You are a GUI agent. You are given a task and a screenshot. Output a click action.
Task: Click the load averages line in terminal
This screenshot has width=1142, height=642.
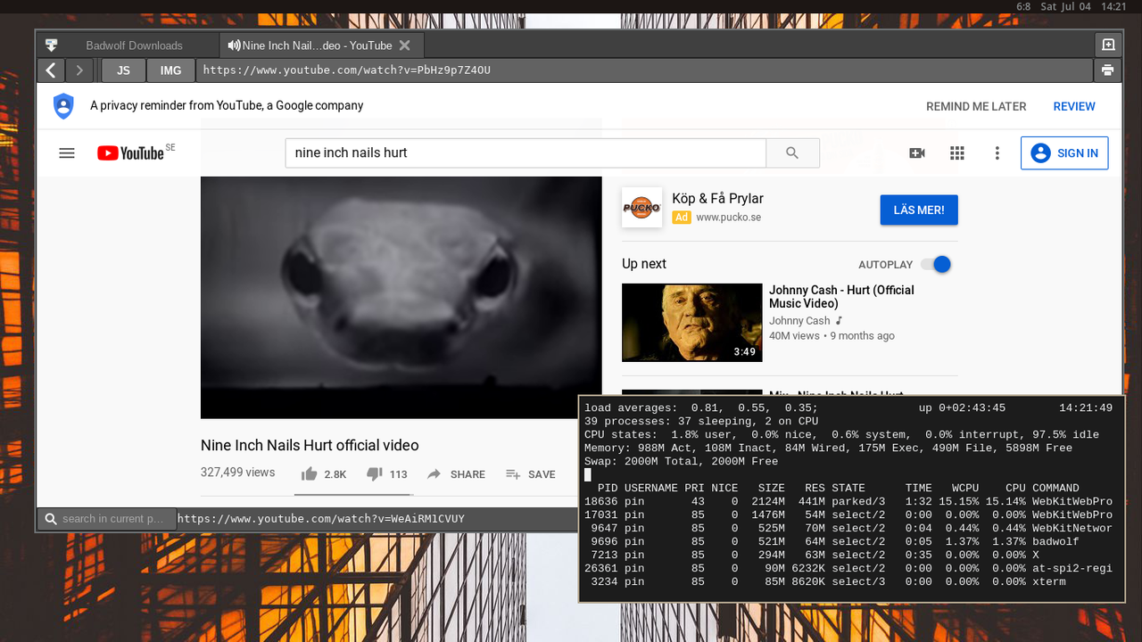pyautogui.click(x=848, y=408)
